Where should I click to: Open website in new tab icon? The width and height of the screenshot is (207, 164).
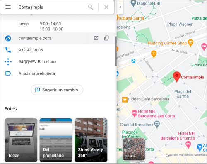pyautogui.click(x=96, y=38)
